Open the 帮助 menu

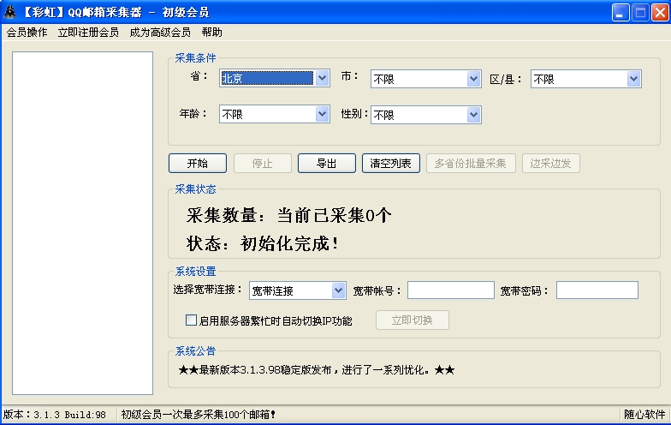212,33
